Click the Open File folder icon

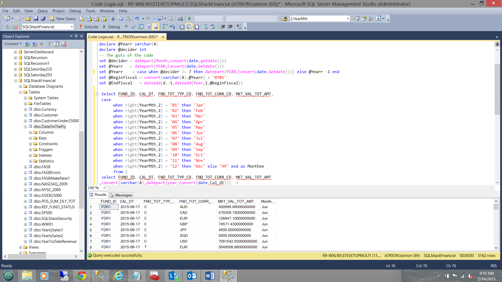28,19
